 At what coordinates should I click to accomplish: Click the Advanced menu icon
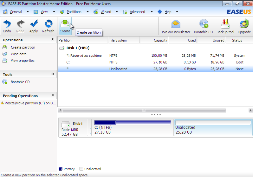(x=125, y=12)
